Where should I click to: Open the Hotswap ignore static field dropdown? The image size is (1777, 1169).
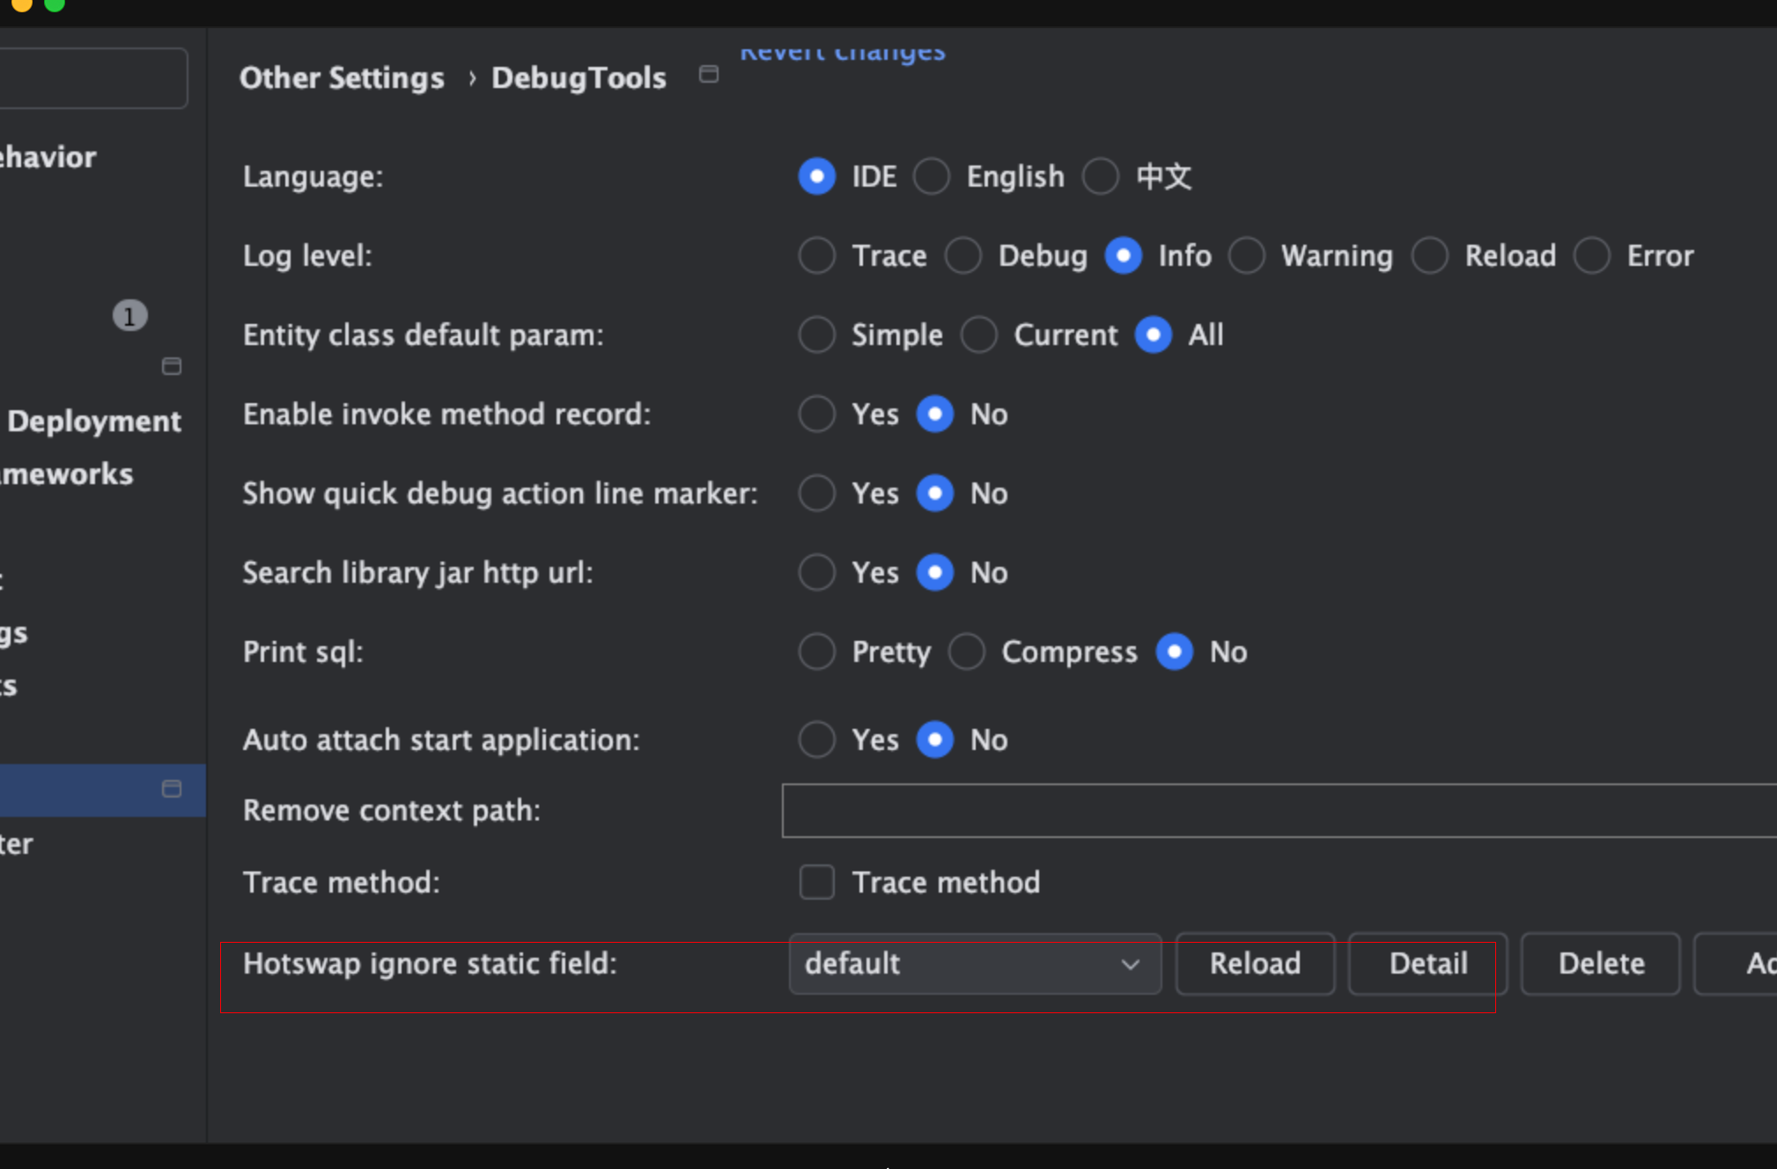click(975, 964)
